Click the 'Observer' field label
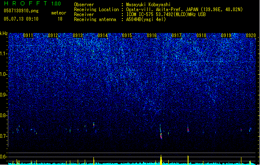The height and width of the screenshot is (165, 260). [x=84, y=5]
